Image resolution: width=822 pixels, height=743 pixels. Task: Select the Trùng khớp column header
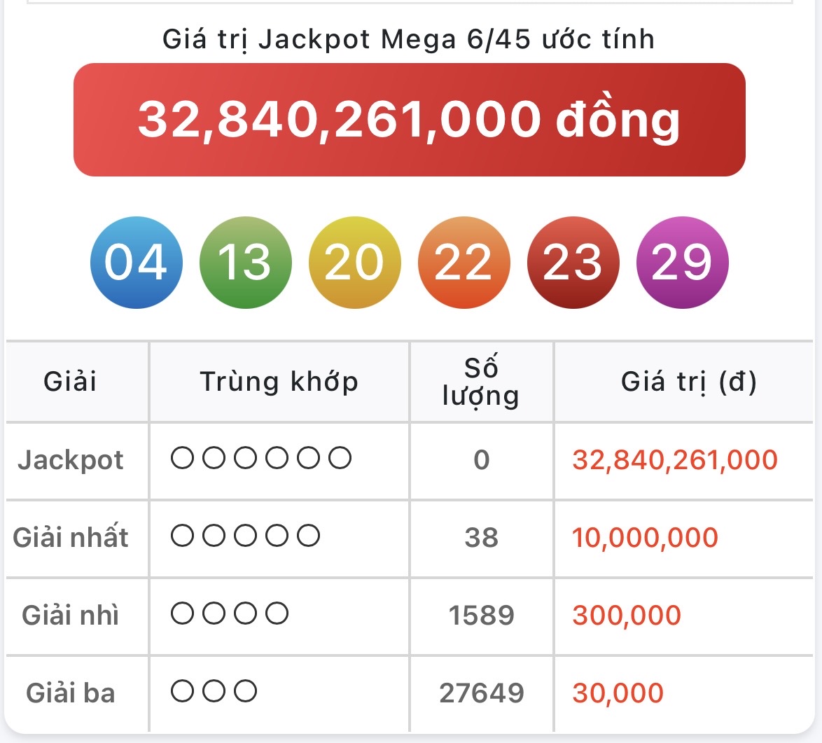[279, 382]
